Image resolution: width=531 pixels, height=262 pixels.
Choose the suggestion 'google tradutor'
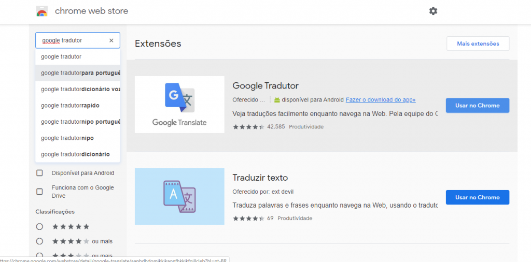(x=78, y=57)
